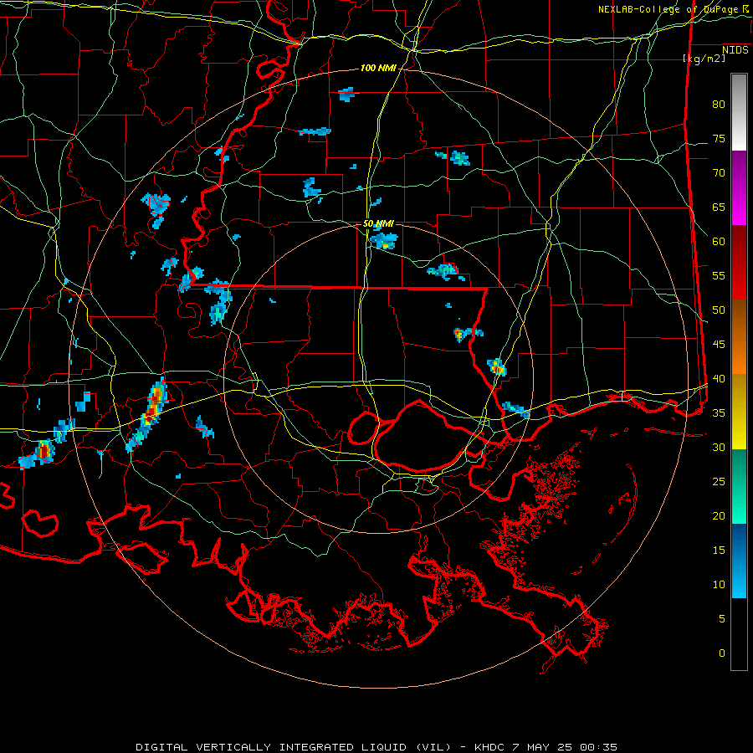Click the 0 value on the scale
The width and height of the screenshot is (753, 753).
[x=722, y=653]
